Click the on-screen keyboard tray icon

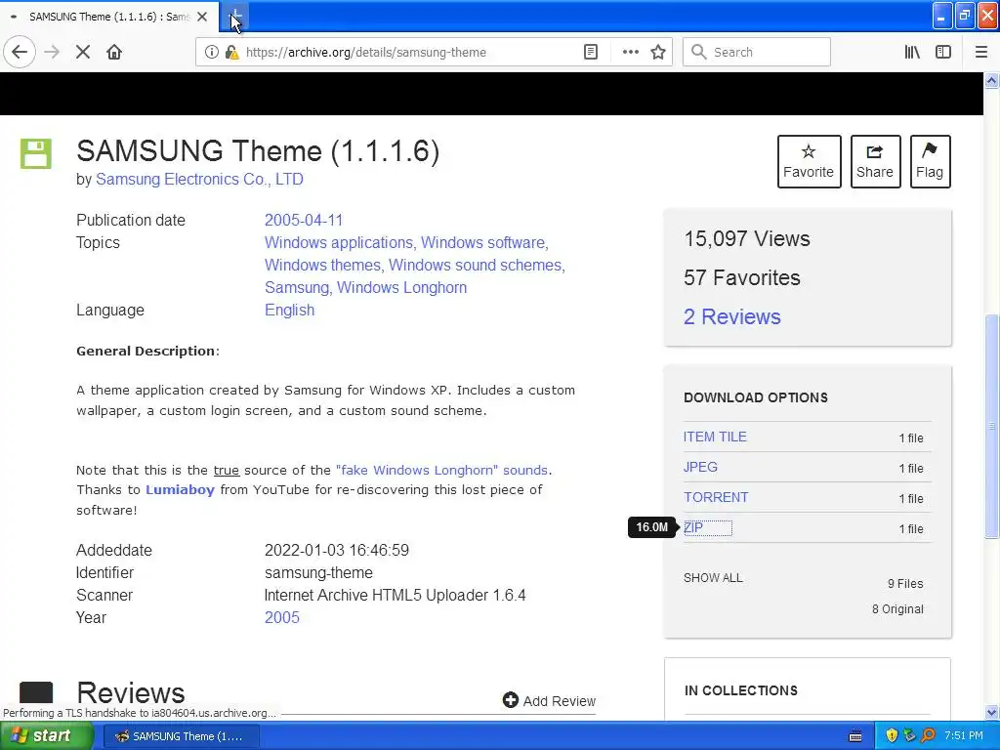855,736
